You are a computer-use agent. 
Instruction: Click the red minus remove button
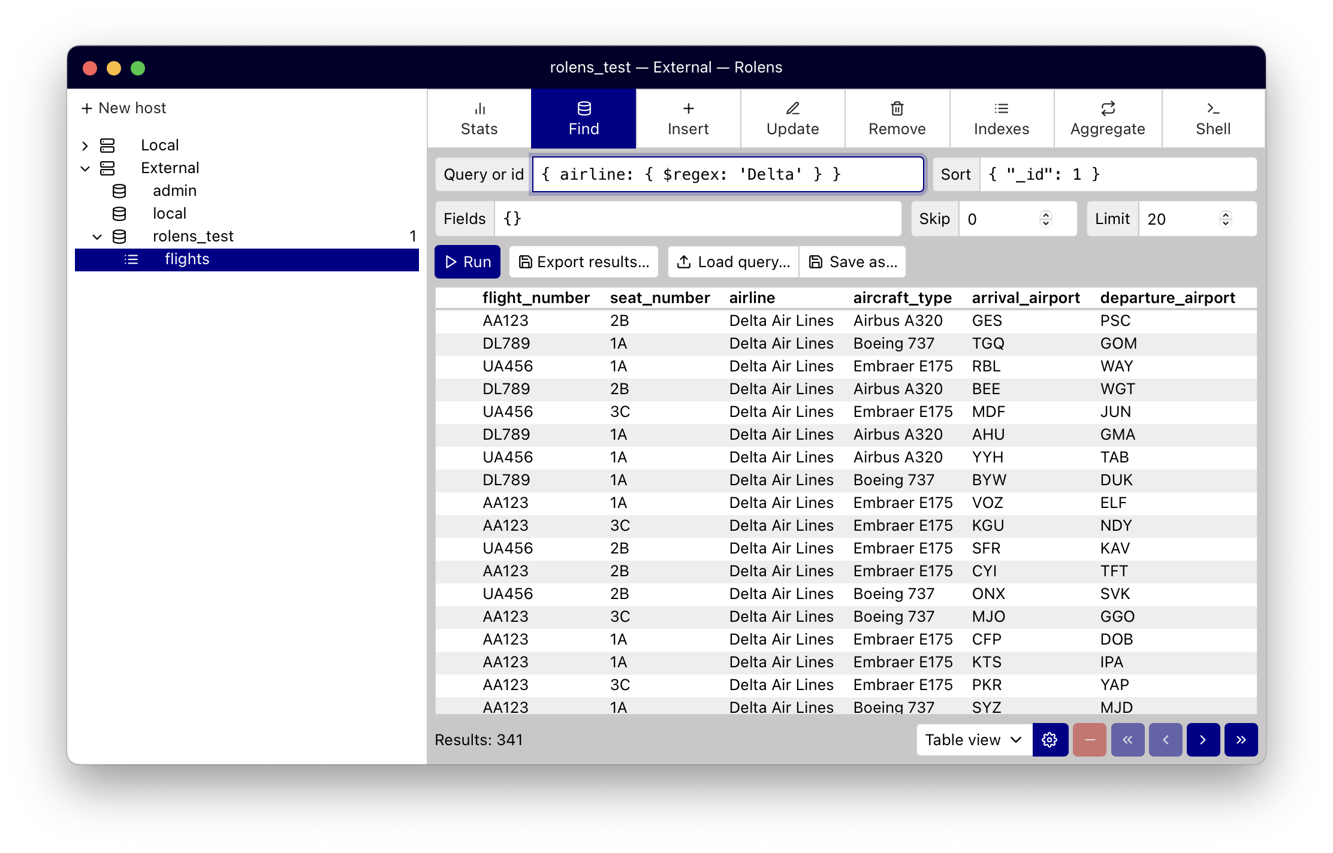(1090, 740)
